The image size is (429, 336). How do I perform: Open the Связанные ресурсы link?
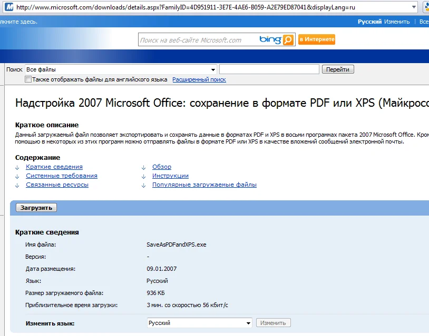(57, 185)
